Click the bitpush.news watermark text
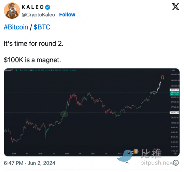 point(159,163)
